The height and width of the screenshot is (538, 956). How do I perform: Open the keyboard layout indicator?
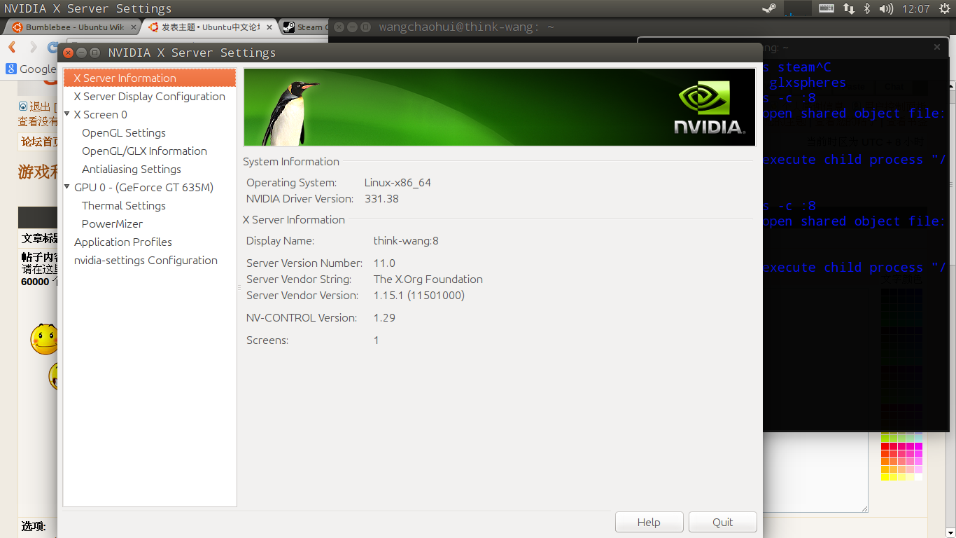826,8
